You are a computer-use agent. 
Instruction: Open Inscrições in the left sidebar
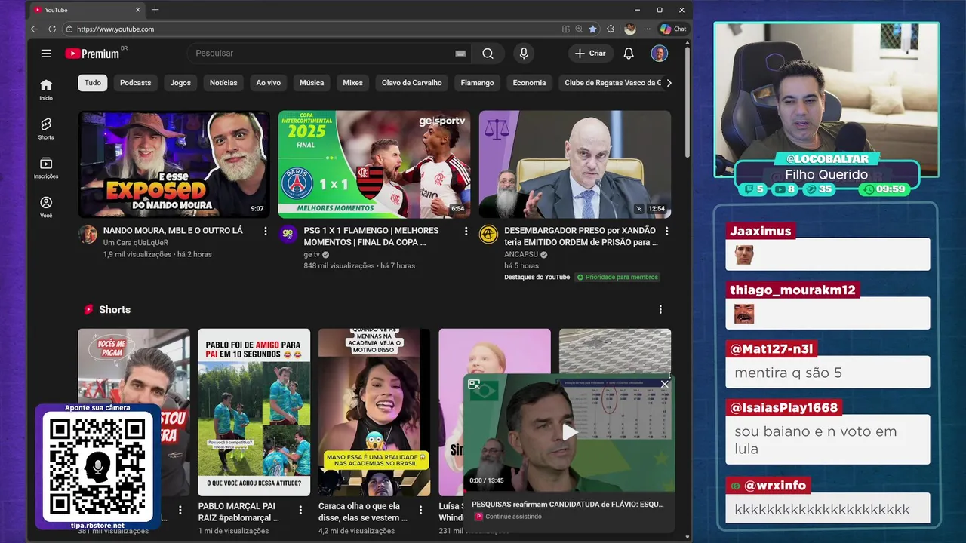pyautogui.click(x=46, y=167)
